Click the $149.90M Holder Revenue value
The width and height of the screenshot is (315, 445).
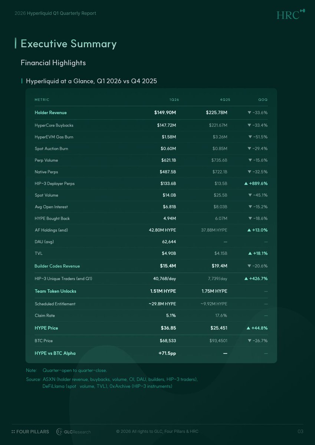click(x=165, y=113)
